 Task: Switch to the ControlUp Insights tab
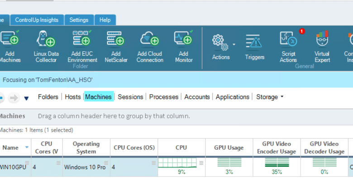pos(37,20)
